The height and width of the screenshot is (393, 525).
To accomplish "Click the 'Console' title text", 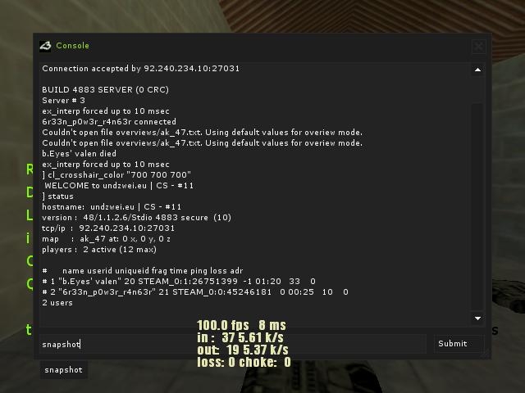I will [73, 46].
